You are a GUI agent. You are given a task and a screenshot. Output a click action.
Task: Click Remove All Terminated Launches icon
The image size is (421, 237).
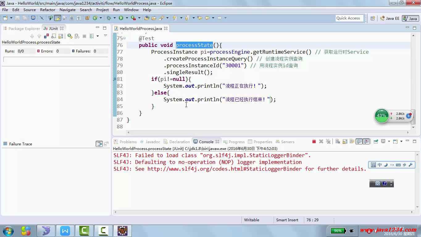pos(328,141)
